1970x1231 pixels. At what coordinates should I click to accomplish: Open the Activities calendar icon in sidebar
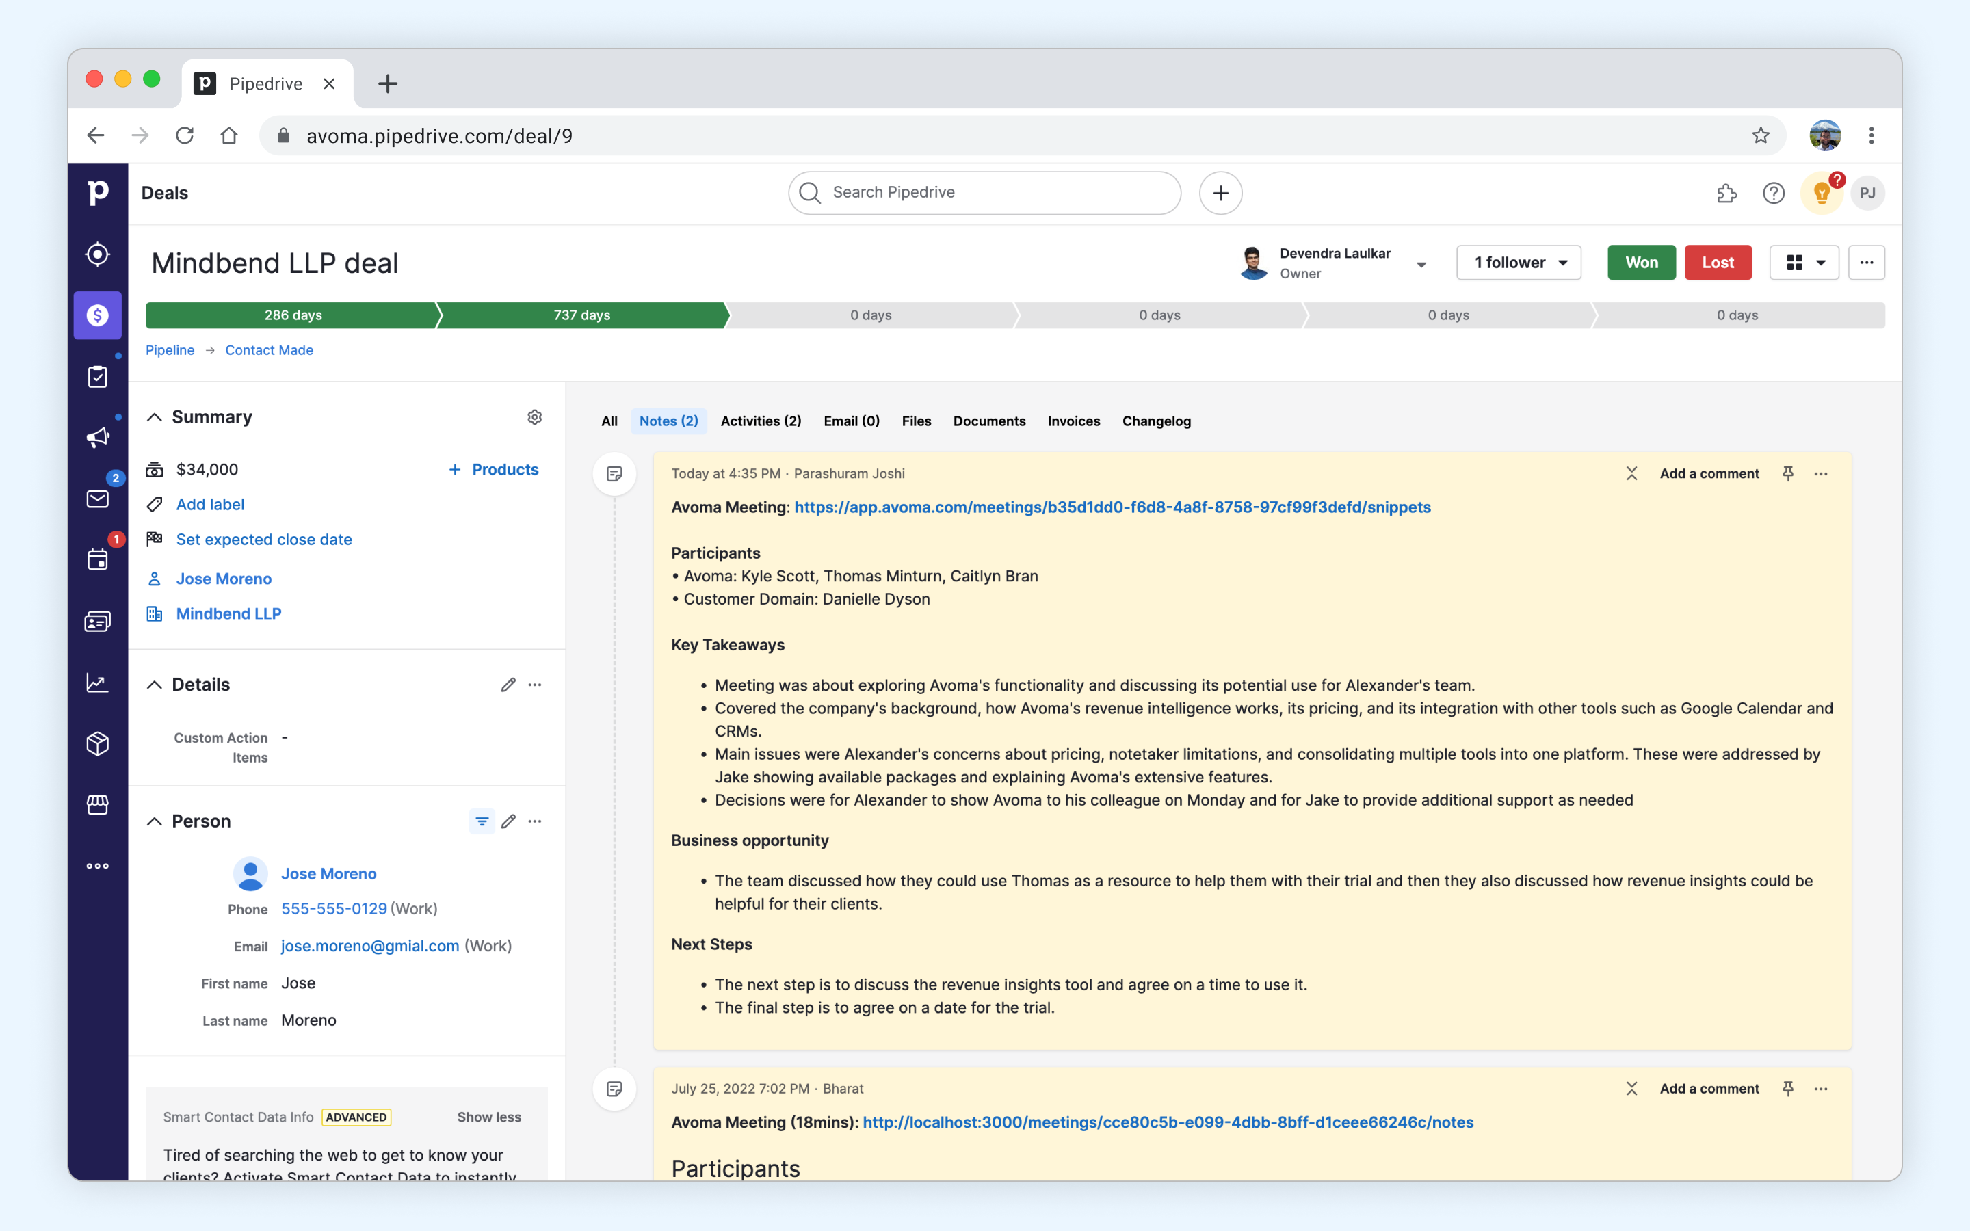point(98,559)
